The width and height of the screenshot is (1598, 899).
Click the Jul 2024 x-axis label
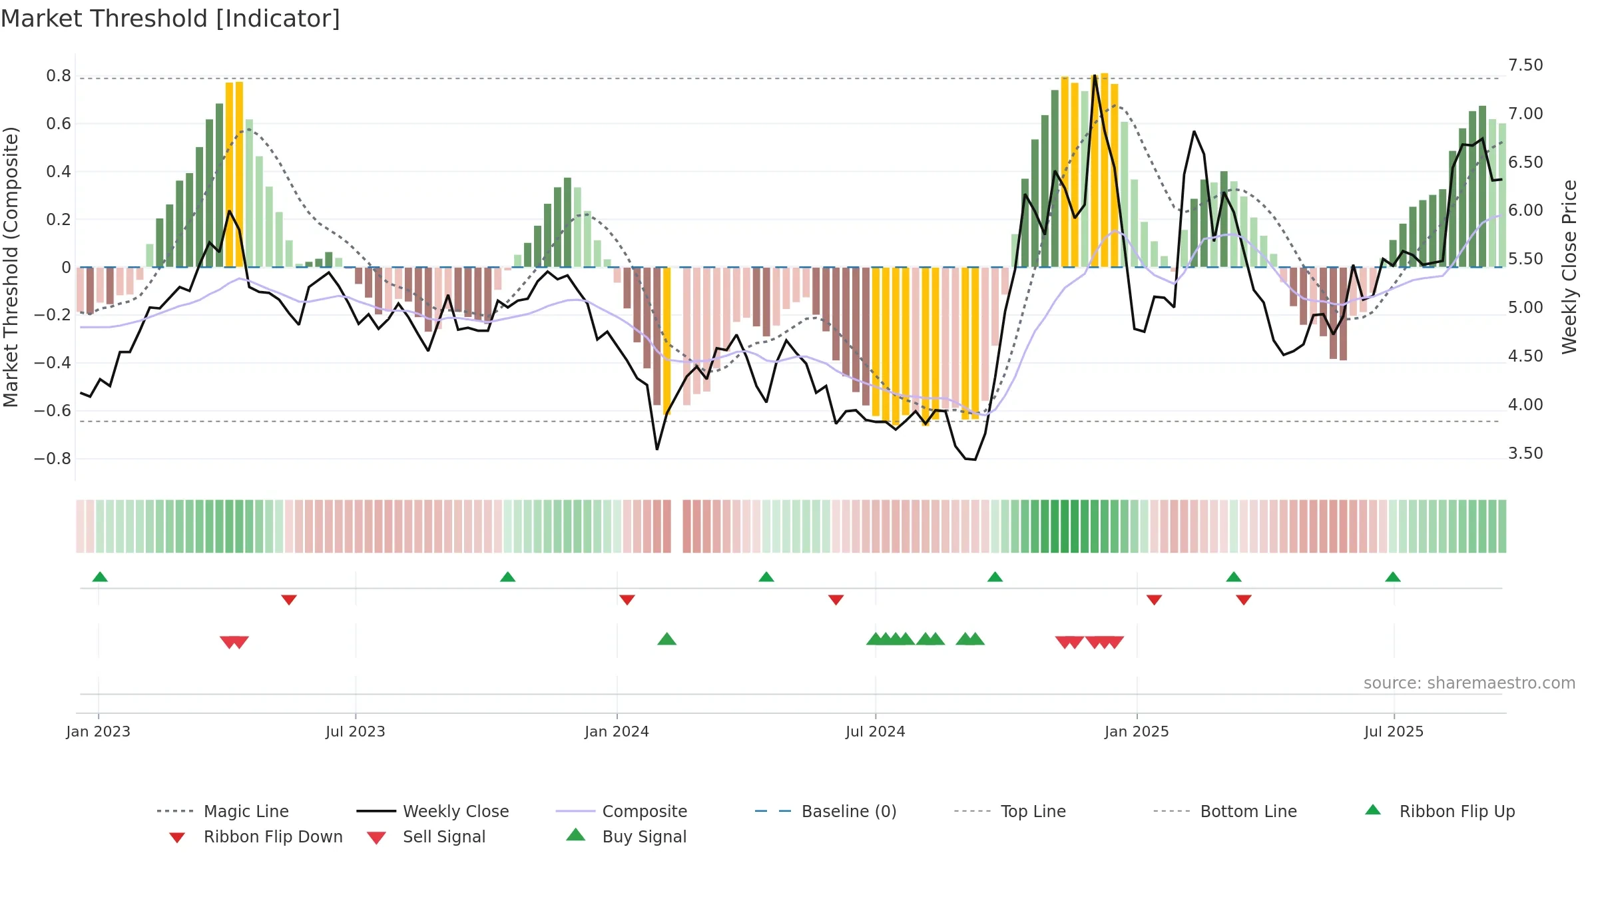(876, 731)
